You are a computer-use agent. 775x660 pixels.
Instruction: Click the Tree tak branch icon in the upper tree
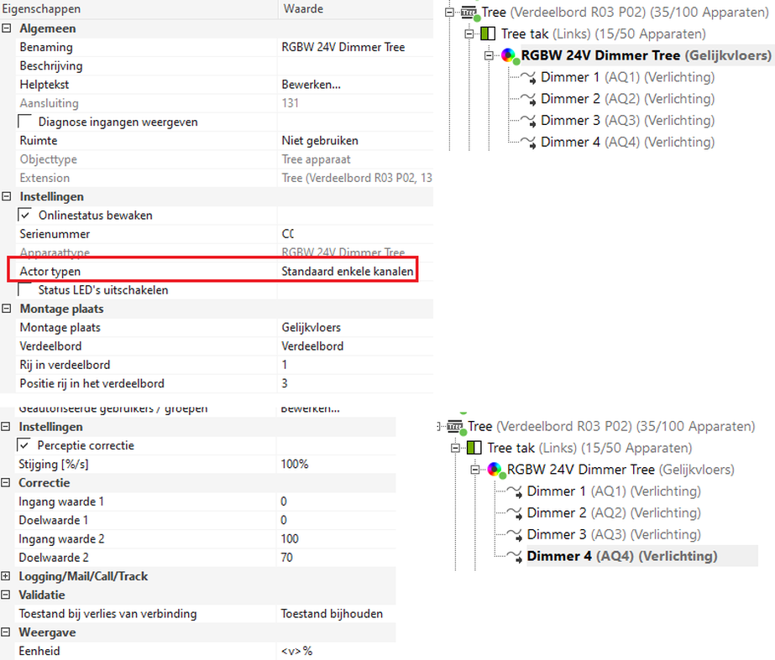[x=488, y=34]
